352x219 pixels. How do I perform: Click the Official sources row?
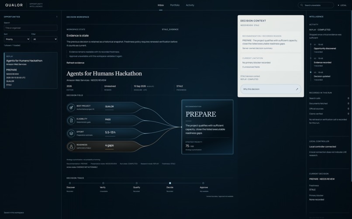pyautogui.click(x=329, y=109)
